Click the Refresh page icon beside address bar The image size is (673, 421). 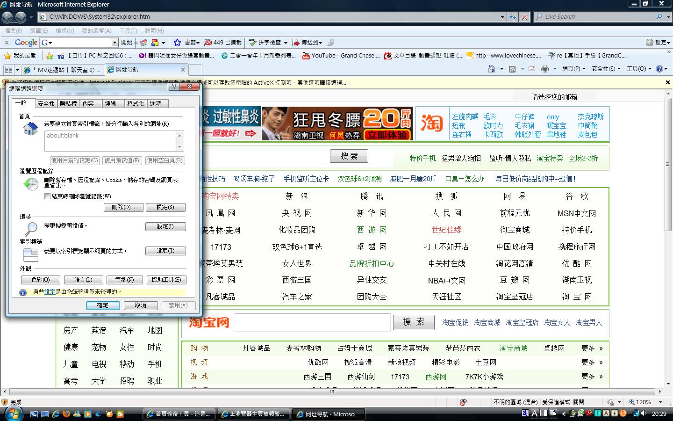[x=513, y=17]
